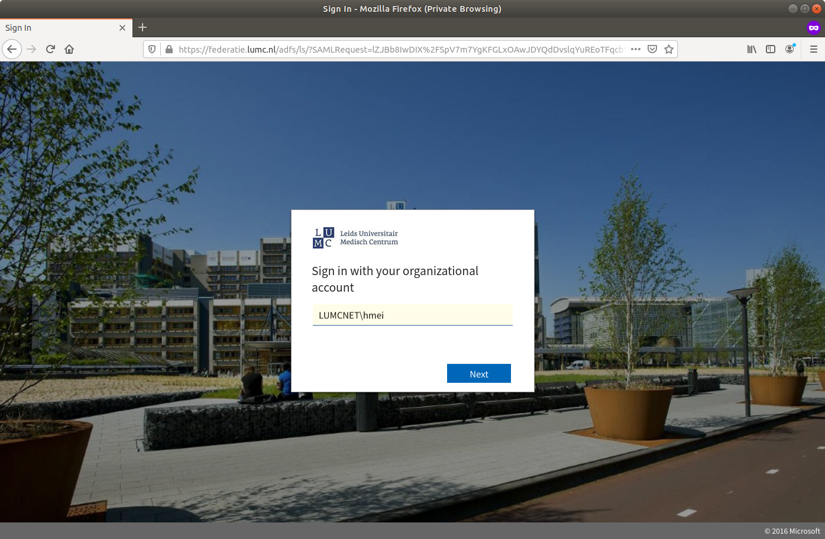Image resolution: width=825 pixels, height=539 pixels.
Task: Show site security padlock info
Action: [x=169, y=49]
